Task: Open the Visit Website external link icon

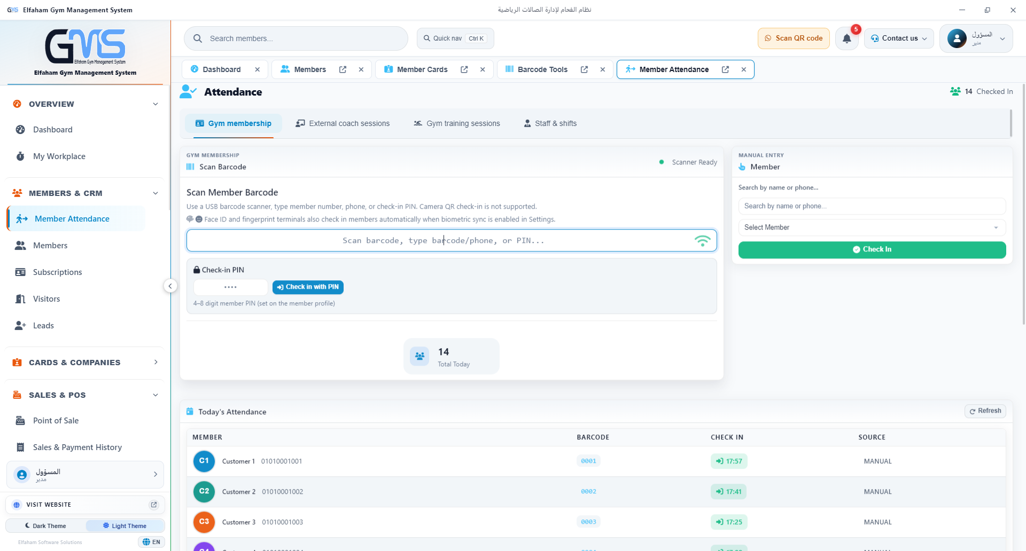Action: pyautogui.click(x=154, y=505)
